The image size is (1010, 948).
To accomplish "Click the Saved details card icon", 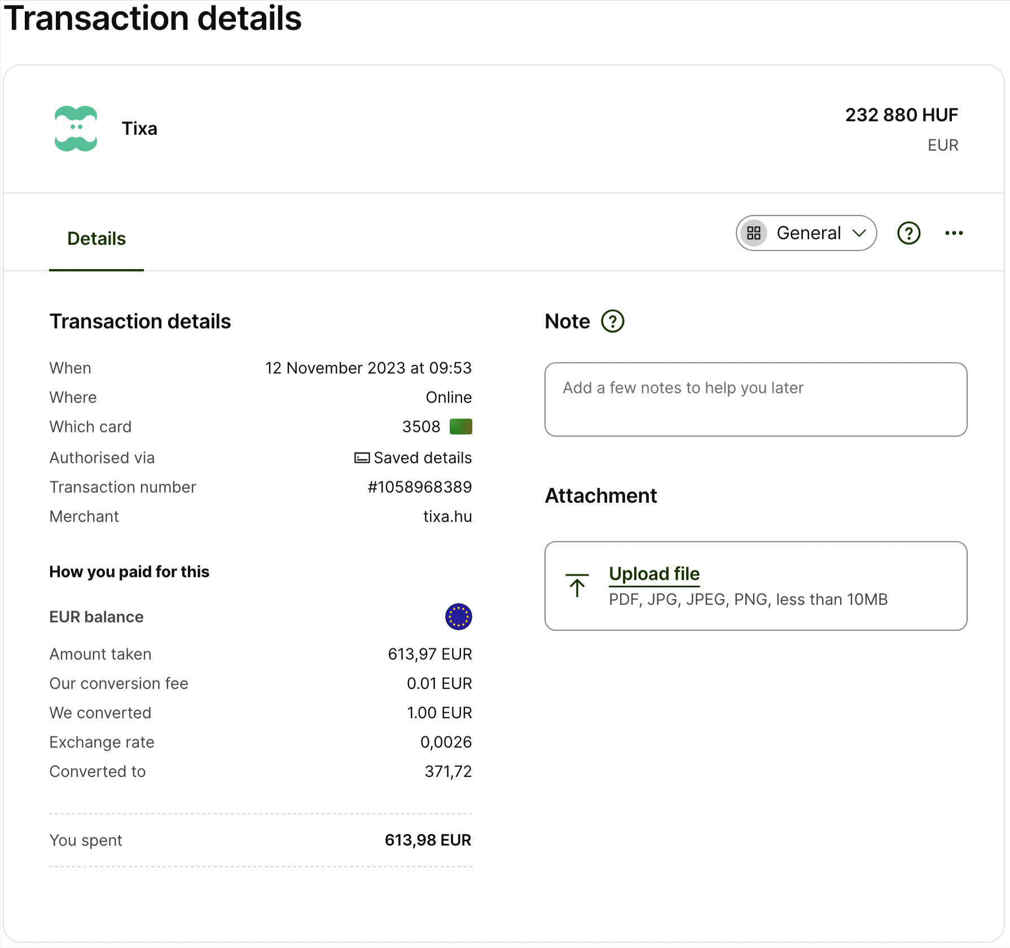I will (x=362, y=458).
